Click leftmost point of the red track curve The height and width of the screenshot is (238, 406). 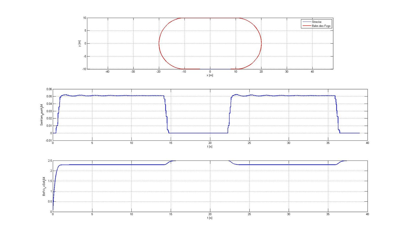click(159, 43)
